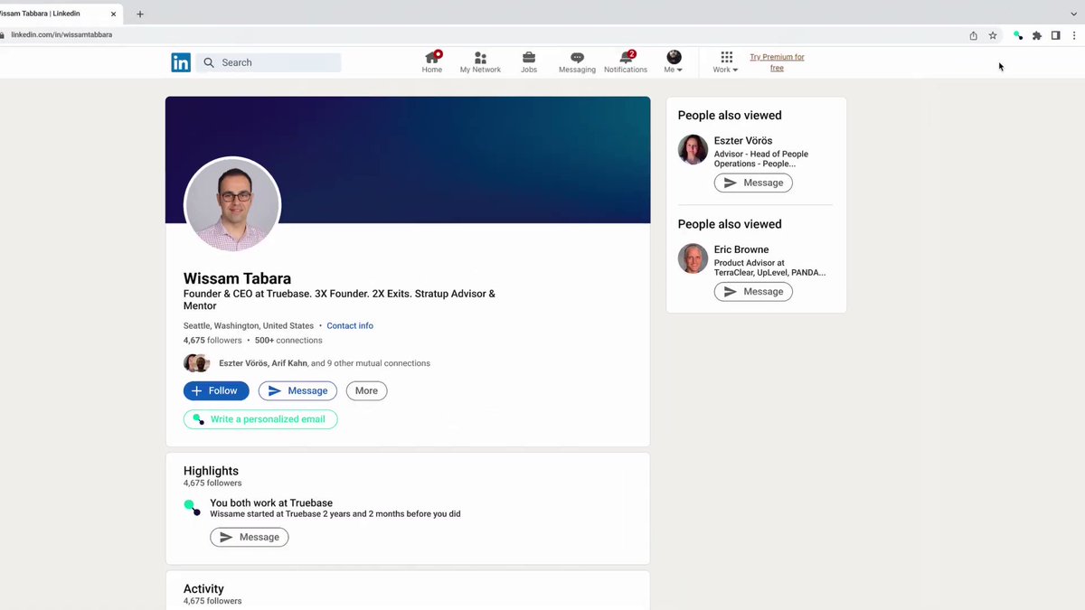Click the 4,675 followers count under profile

pyautogui.click(x=212, y=341)
